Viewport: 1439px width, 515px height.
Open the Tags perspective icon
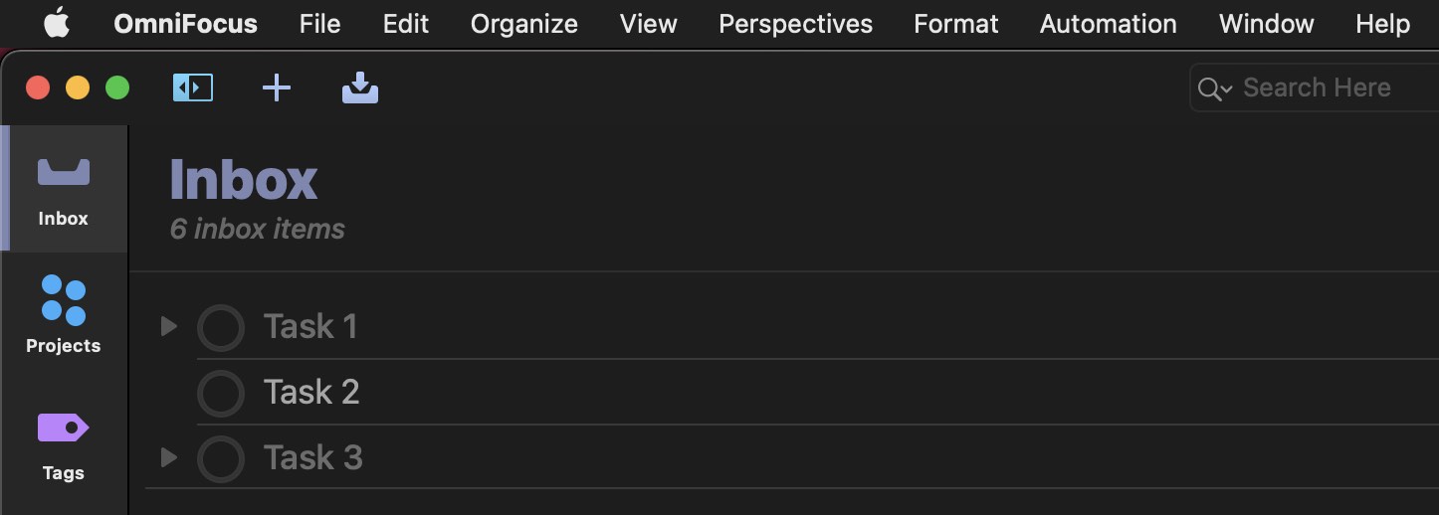tap(64, 443)
